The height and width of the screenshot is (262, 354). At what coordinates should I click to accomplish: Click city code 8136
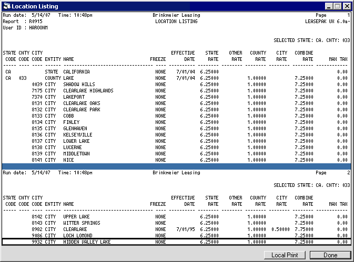(x=37, y=135)
